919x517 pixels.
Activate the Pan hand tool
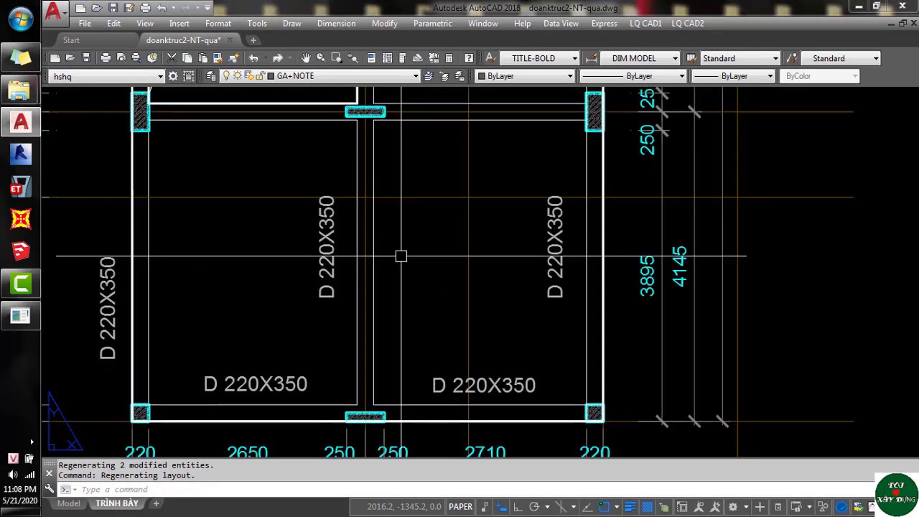click(x=306, y=58)
